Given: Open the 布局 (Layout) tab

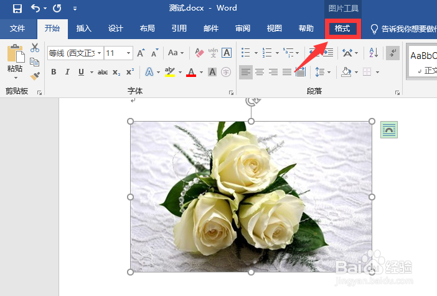Looking at the screenshot, I should [x=147, y=29].
